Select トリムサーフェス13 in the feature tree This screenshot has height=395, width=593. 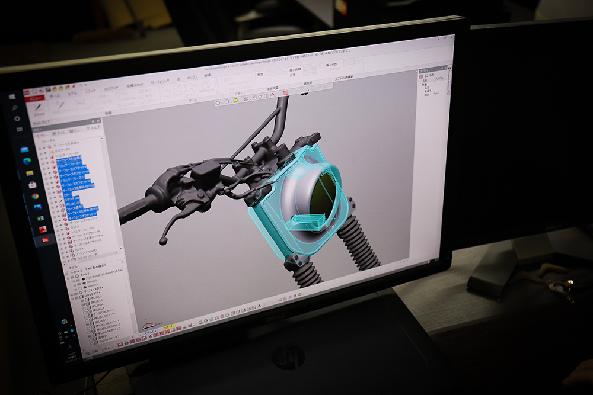point(83,230)
